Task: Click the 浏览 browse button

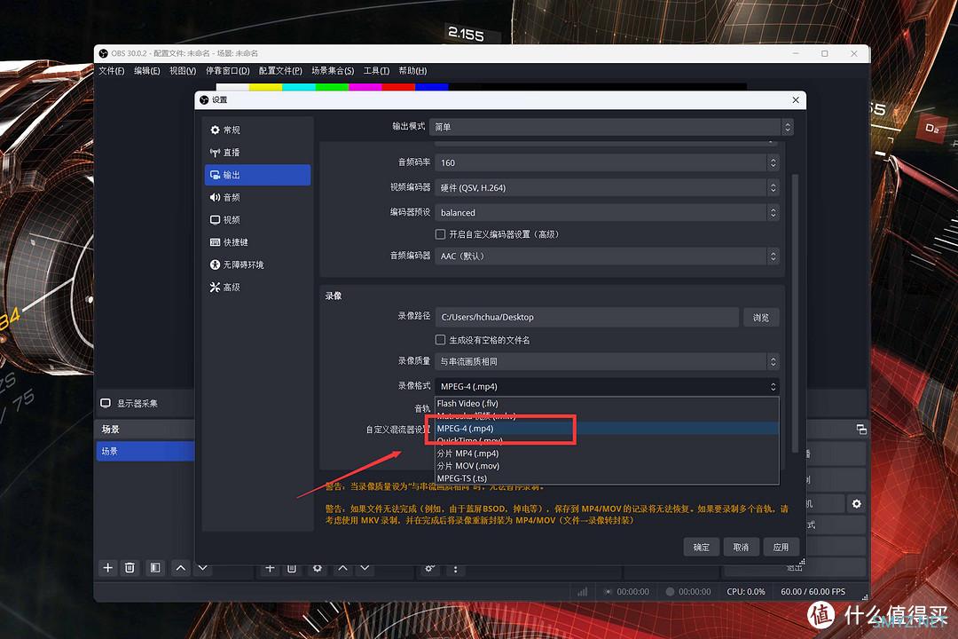Action: (x=761, y=318)
